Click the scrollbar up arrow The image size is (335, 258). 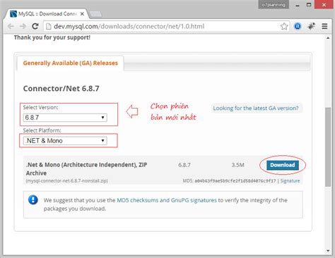point(328,38)
